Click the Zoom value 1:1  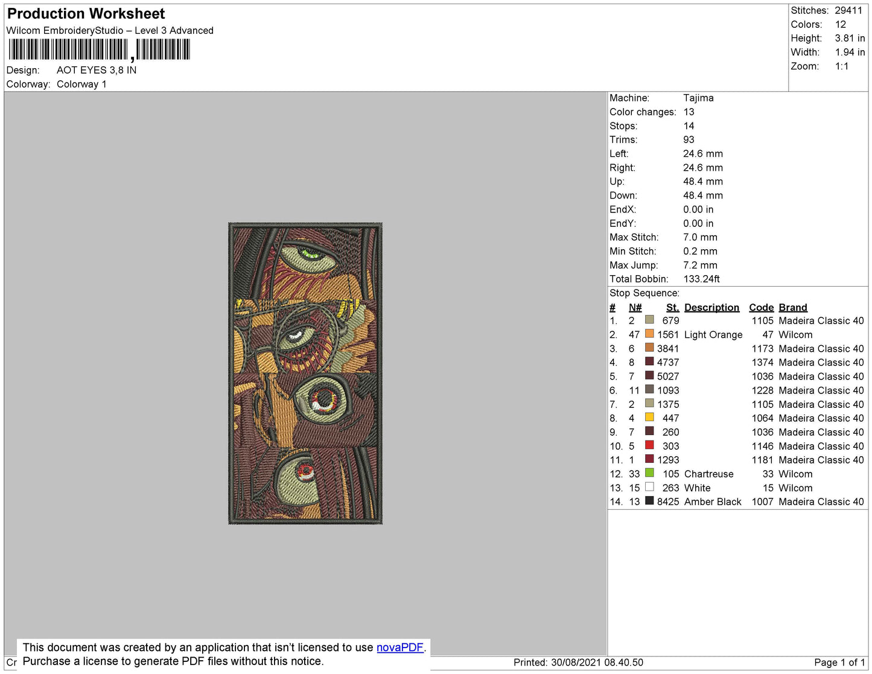(x=842, y=66)
